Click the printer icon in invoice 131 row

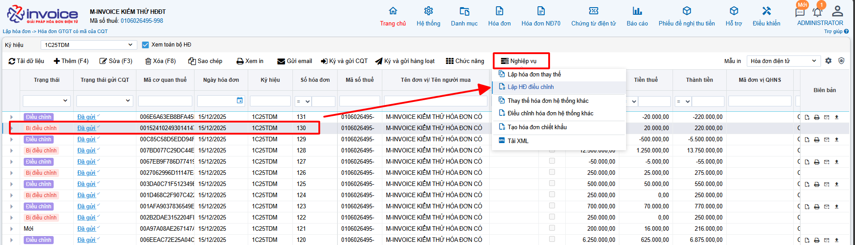(x=817, y=117)
